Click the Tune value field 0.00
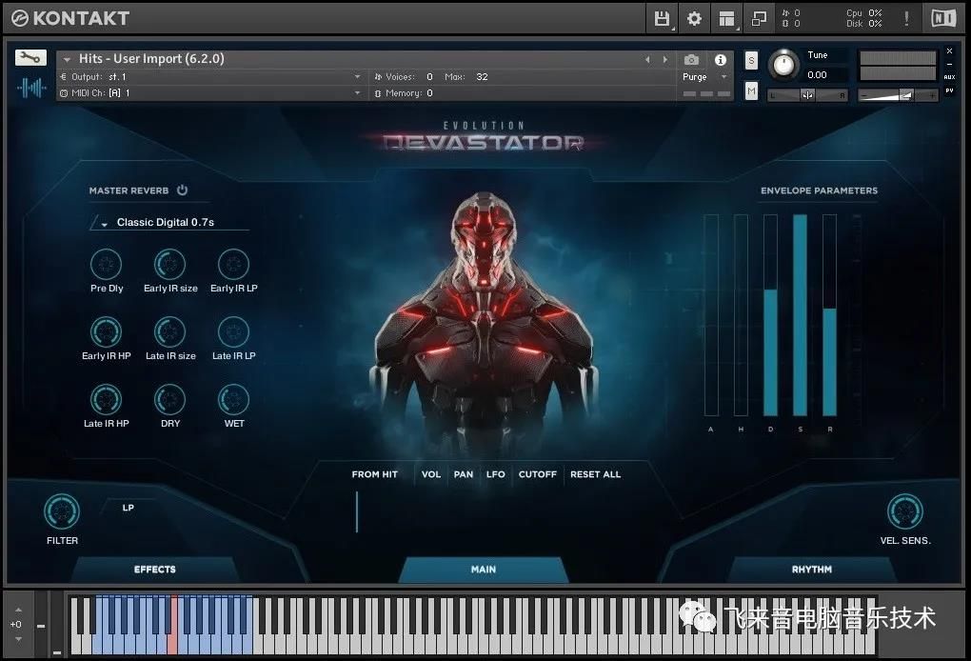 (x=817, y=75)
